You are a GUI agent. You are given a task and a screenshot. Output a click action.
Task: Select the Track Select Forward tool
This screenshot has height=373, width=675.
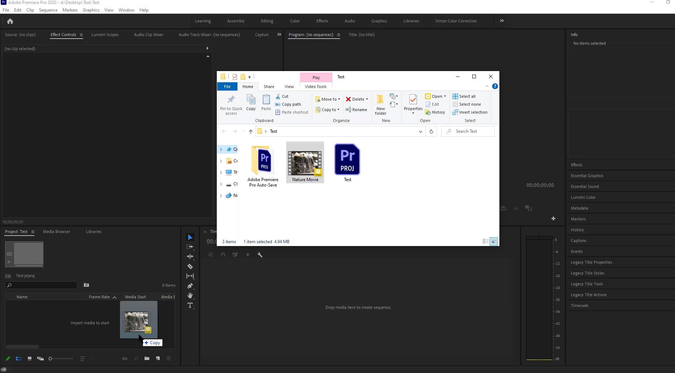tap(190, 247)
